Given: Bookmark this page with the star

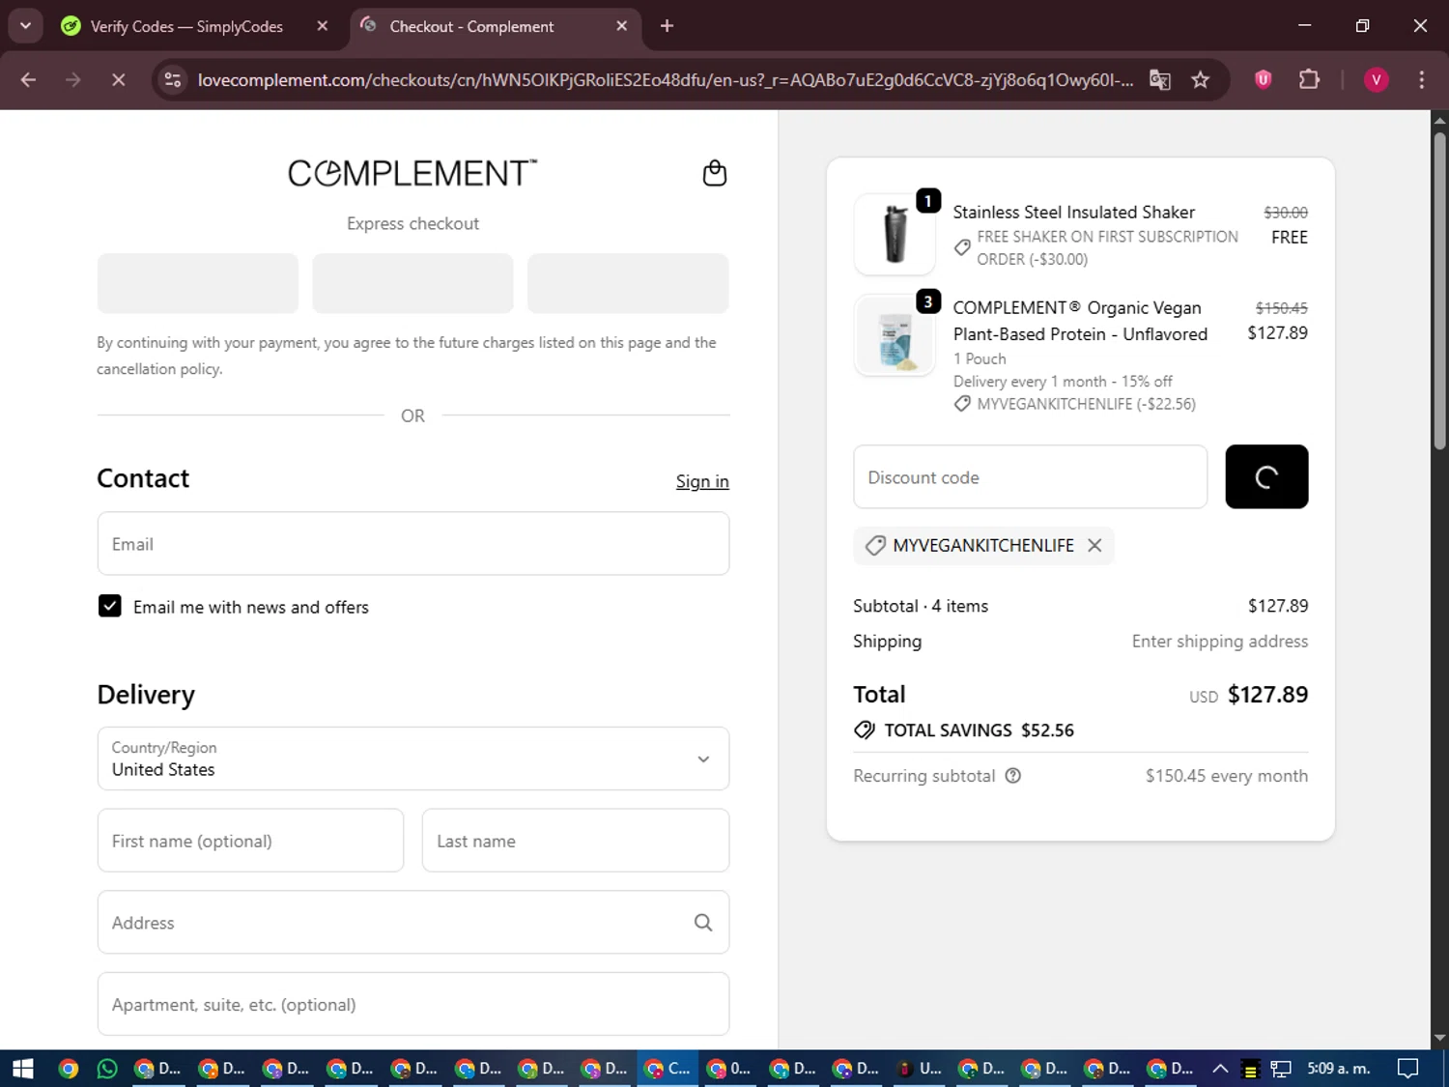Looking at the screenshot, I should [1201, 80].
